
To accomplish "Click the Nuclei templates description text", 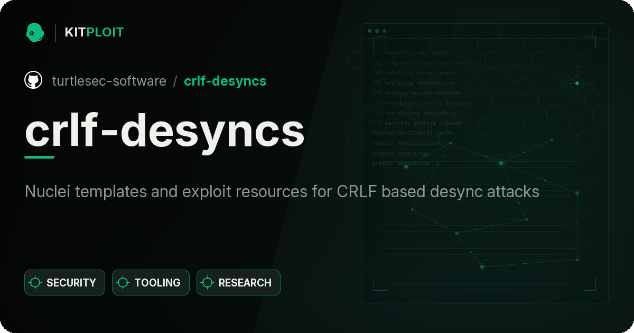I will tap(282, 191).
